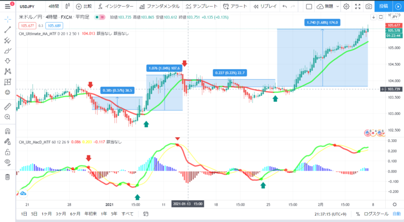Select the ruler measure tool
This screenshot has width=404, height=222.
8,106
